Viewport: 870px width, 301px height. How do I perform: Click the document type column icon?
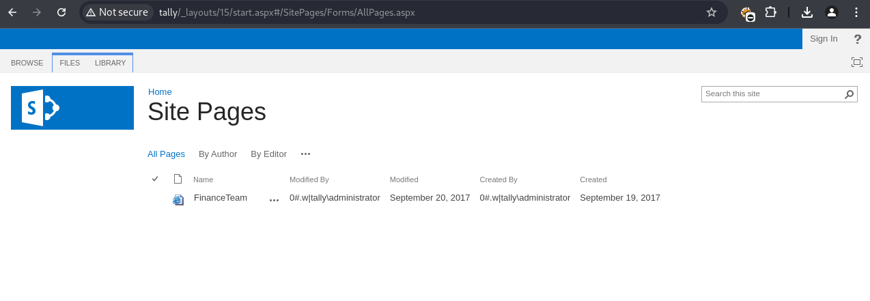coord(178,180)
